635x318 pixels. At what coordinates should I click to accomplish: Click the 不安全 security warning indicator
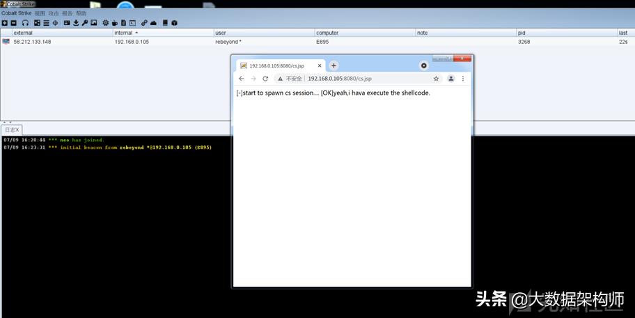(x=290, y=79)
